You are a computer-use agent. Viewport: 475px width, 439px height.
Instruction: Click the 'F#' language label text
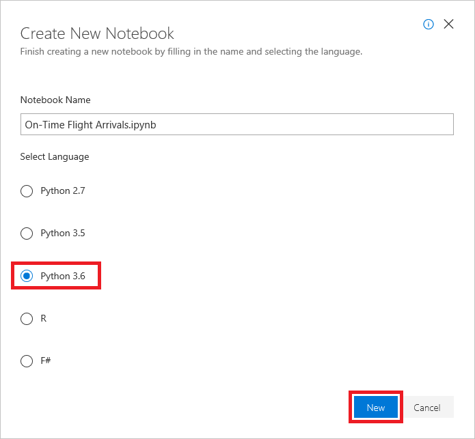coord(46,361)
